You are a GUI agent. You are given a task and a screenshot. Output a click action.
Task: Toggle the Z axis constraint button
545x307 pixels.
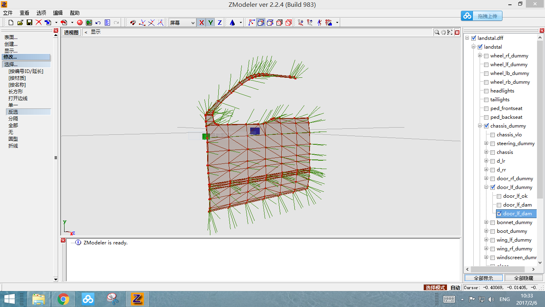tap(220, 23)
